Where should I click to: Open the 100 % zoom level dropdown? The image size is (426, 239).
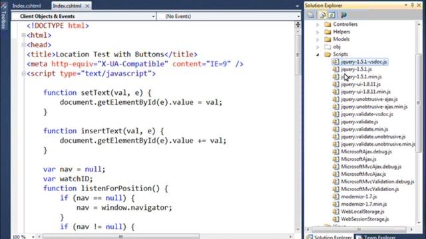(x=33, y=237)
